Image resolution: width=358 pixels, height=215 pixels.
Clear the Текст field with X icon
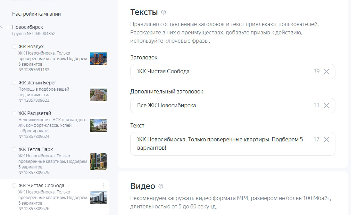[x=326, y=140]
